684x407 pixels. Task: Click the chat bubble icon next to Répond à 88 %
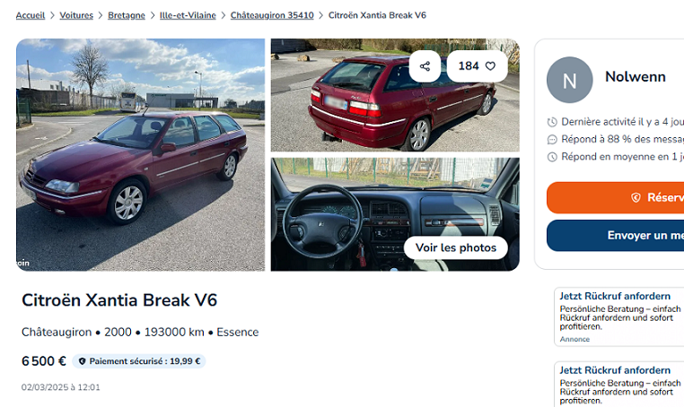tap(552, 140)
